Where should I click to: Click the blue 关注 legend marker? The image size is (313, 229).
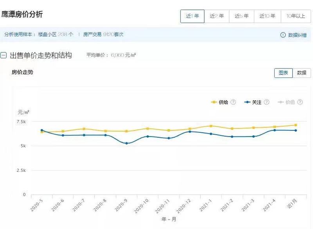coord(247,102)
